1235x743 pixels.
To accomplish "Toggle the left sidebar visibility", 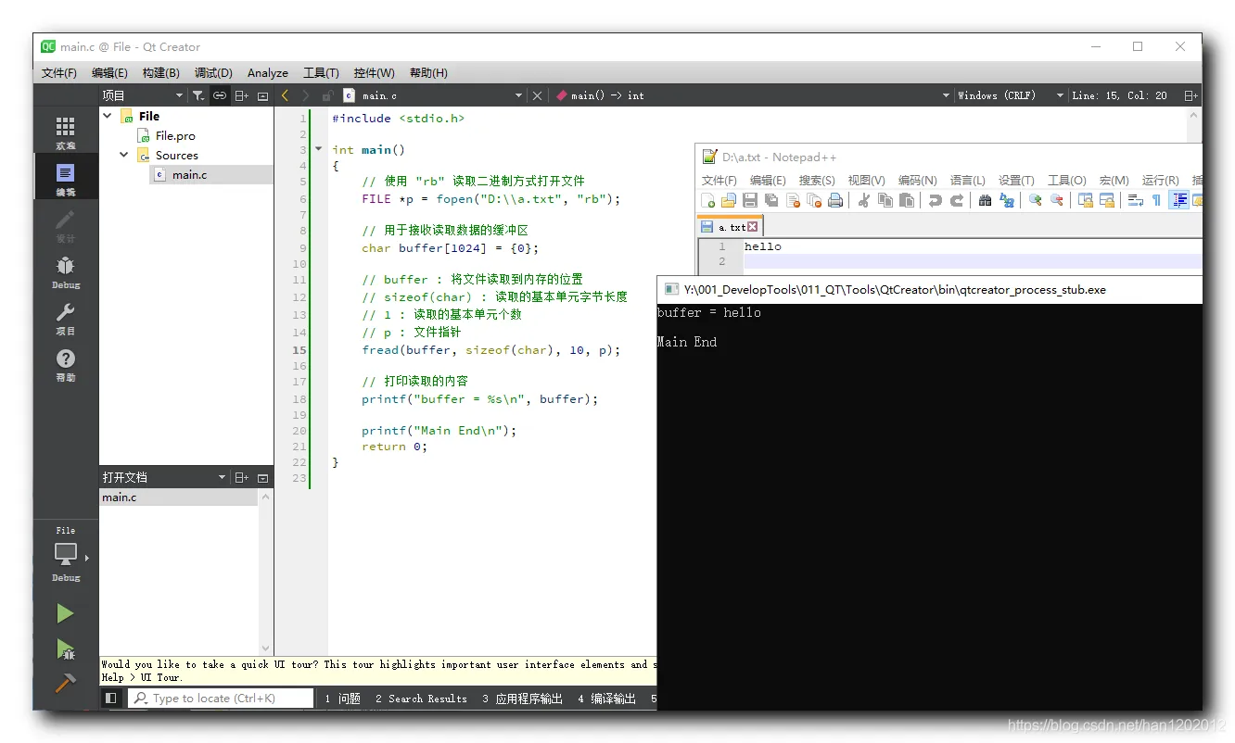I will click(110, 698).
